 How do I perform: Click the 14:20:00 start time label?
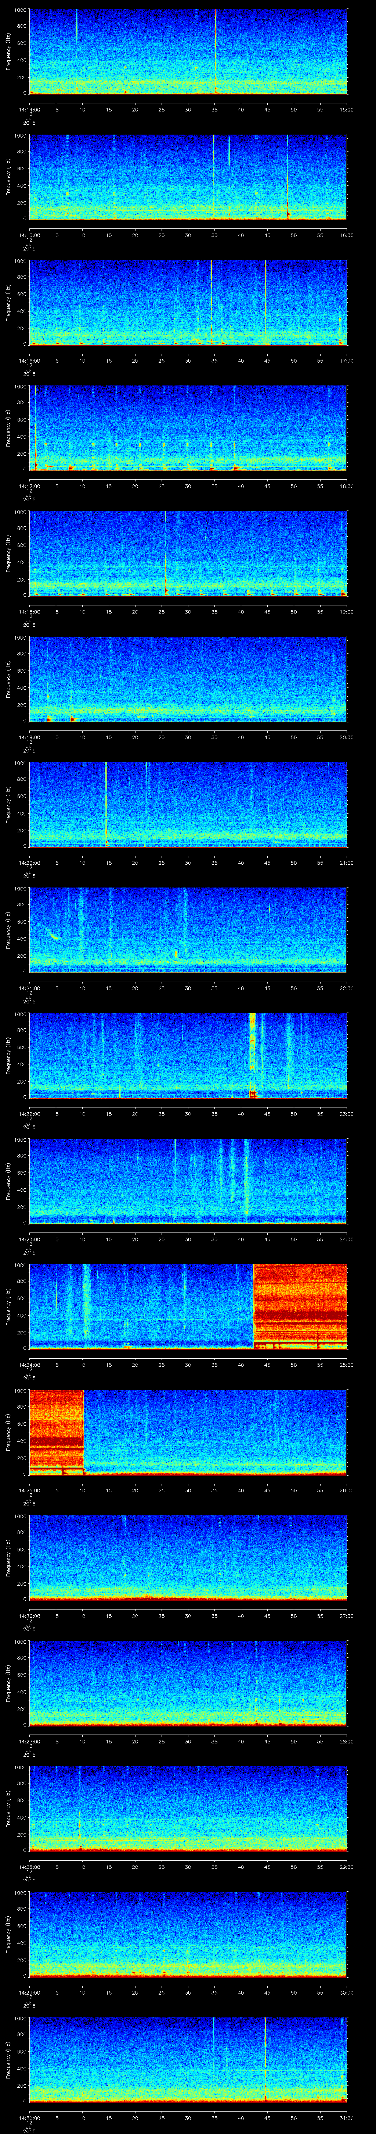[x=29, y=863]
